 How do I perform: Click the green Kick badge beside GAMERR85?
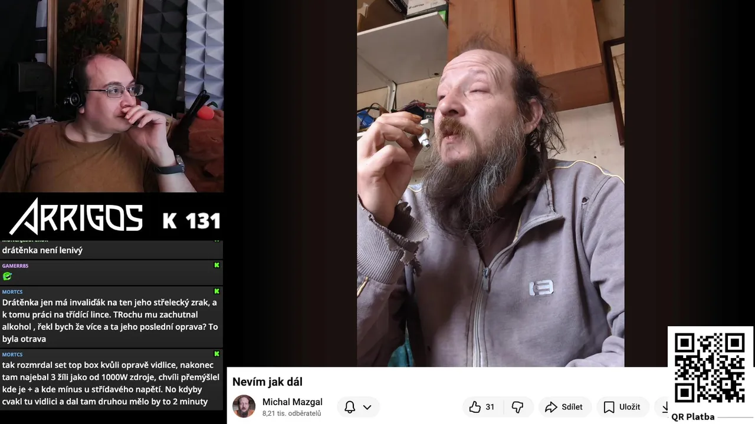click(216, 266)
